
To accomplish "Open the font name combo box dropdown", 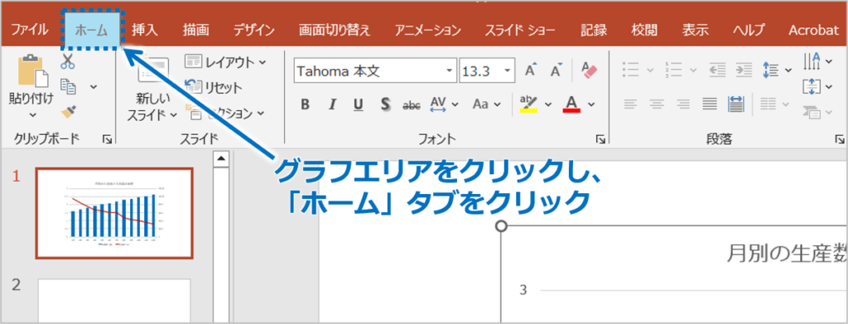I will 449,71.
